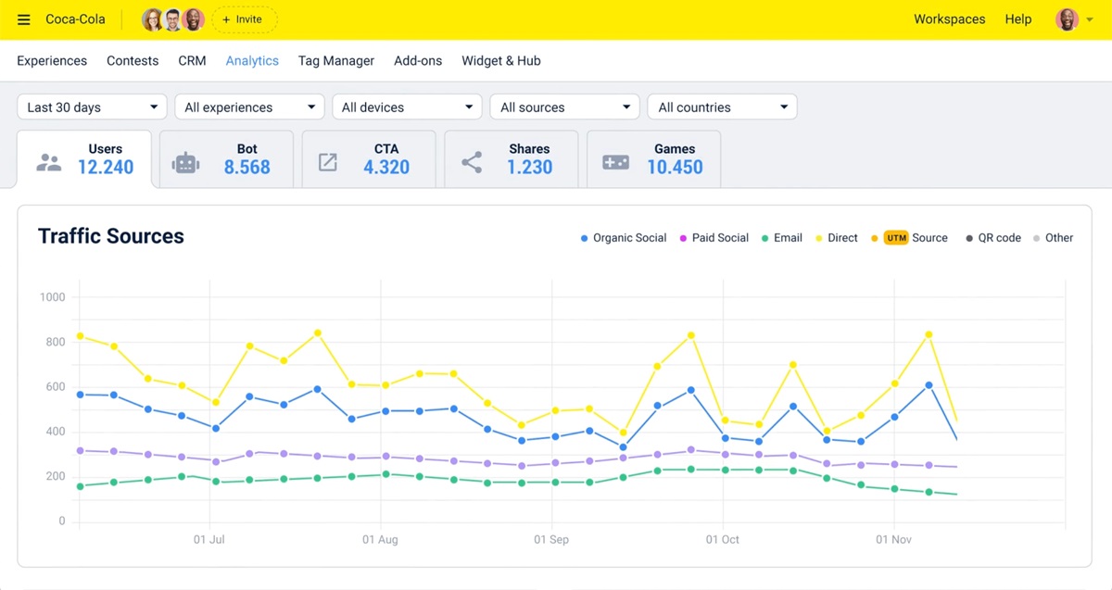Go to the CRM tab

[x=192, y=61]
